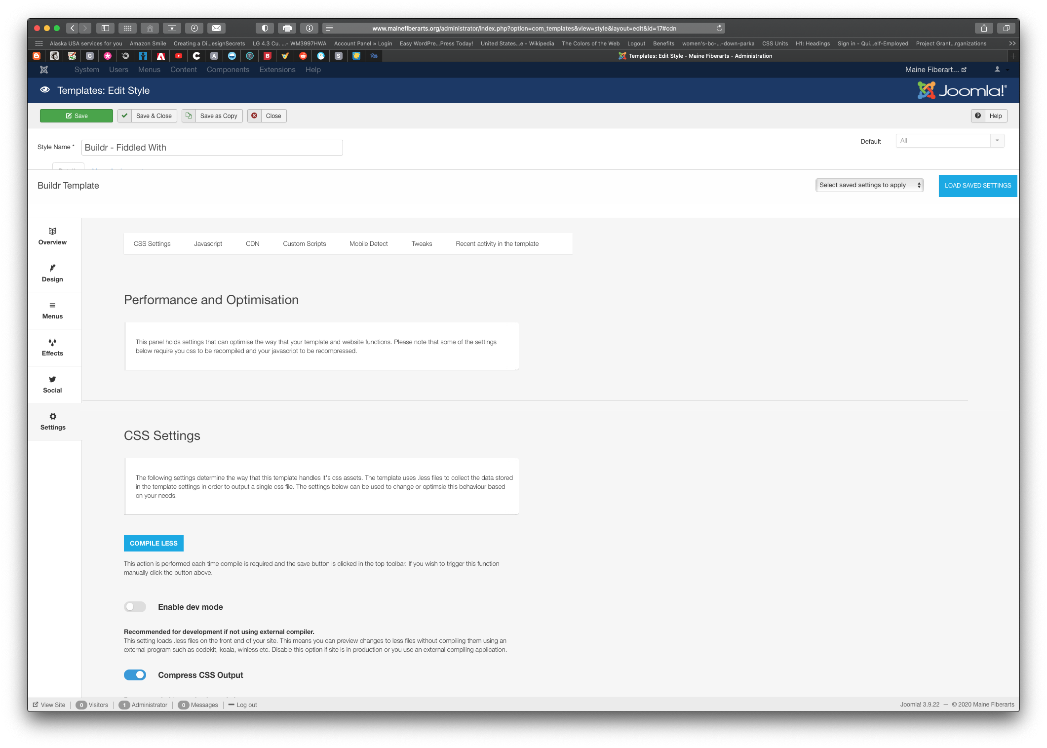Click the Style Name text field
The width and height of the screenshot is (1047, 748).
(x=212, y=148)
